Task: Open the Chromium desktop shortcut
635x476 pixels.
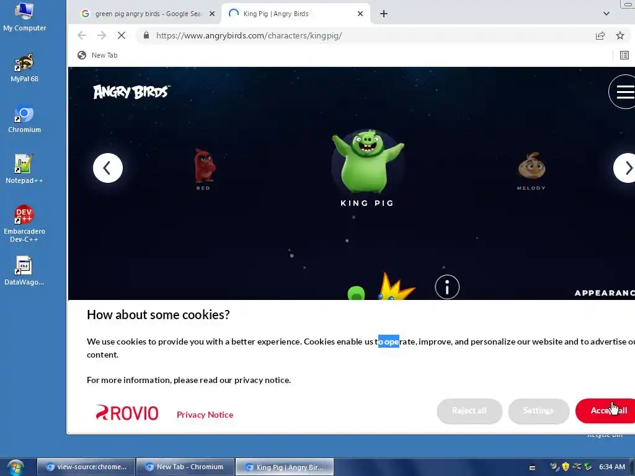Action: tap(24, 119)
